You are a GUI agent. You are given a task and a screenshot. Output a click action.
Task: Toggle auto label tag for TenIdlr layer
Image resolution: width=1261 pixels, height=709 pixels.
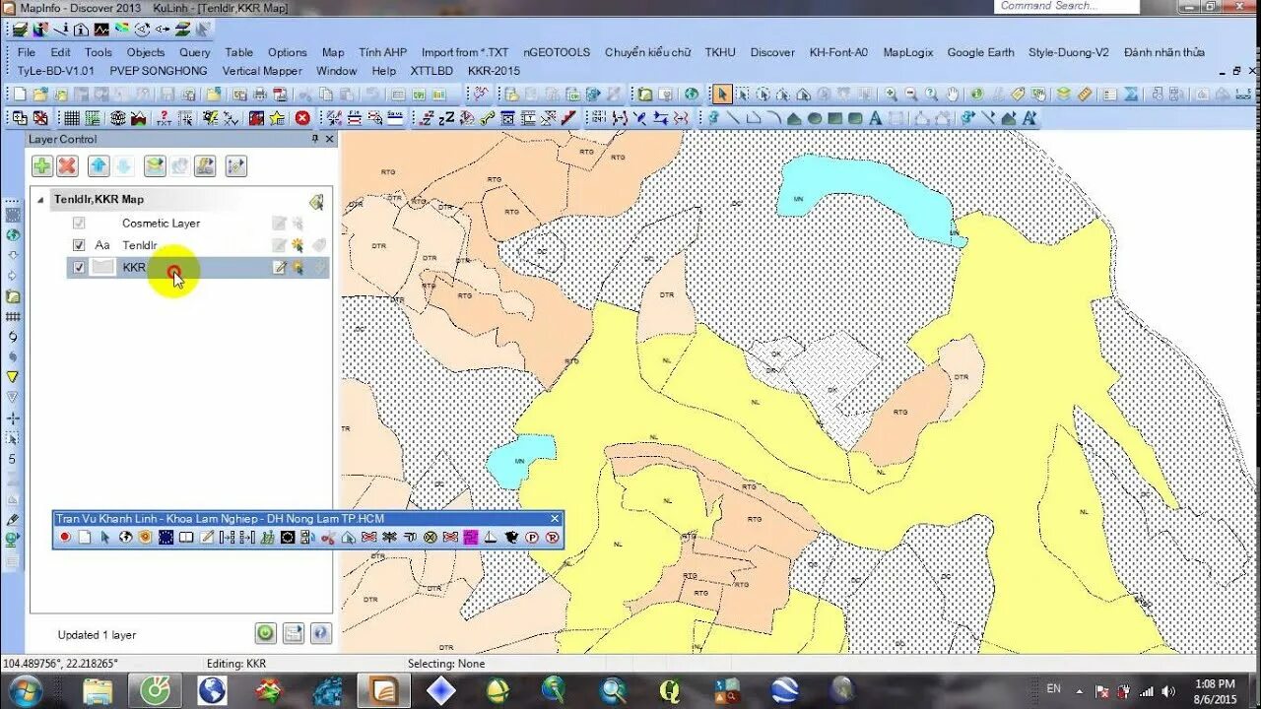coord(319,245)
